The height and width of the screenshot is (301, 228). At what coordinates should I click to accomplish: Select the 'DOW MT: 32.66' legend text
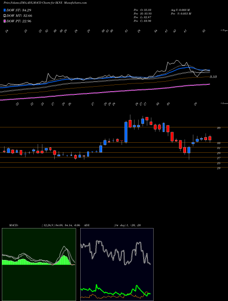[x=19, y=16]
